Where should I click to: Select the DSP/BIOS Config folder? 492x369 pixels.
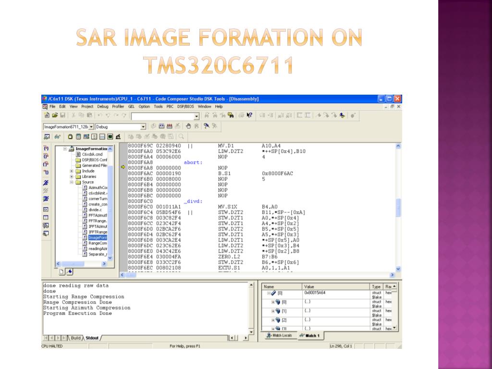point(94,160)
